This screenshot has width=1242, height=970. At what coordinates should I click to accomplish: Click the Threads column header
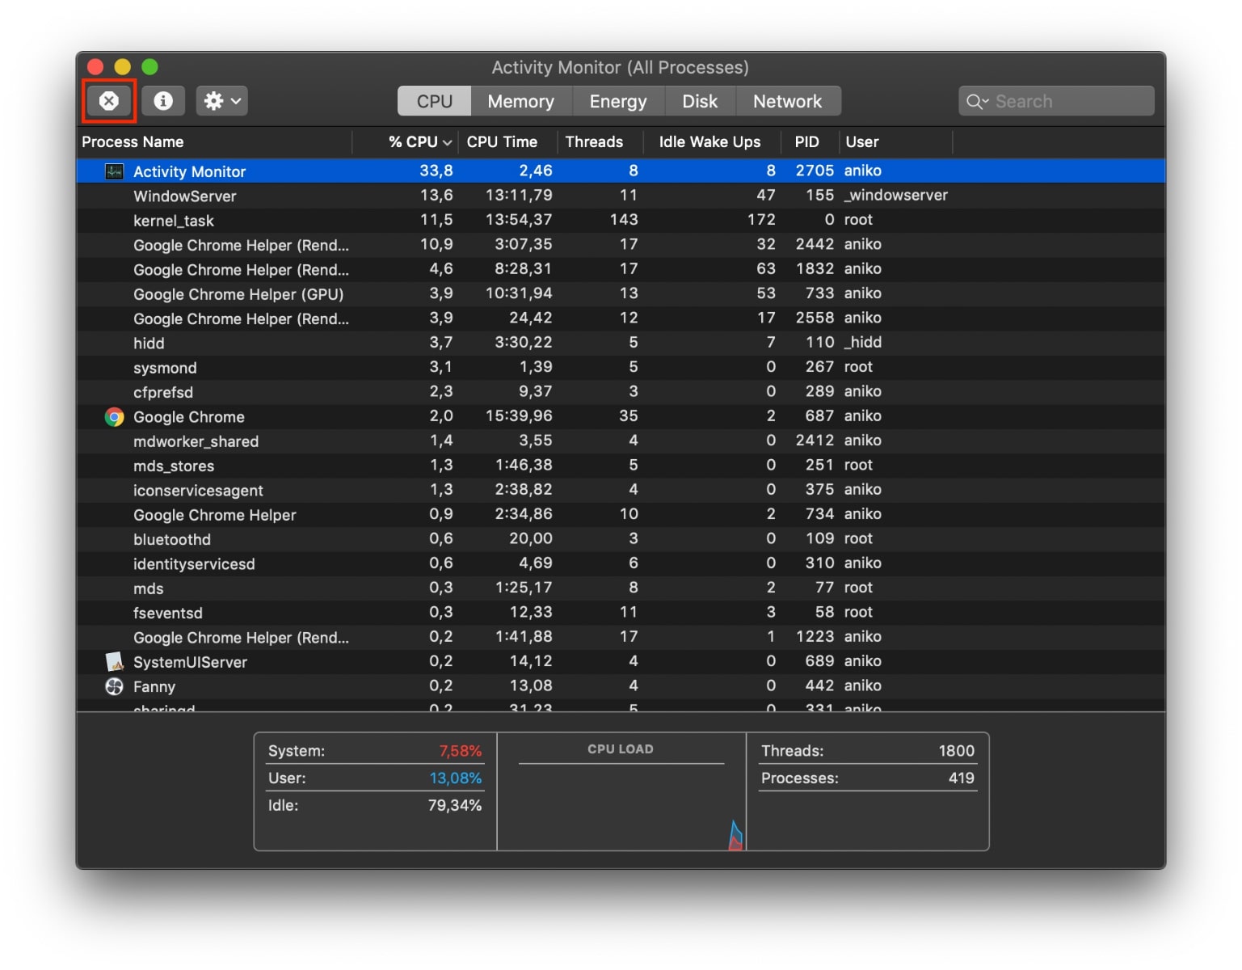pos(595,141)
